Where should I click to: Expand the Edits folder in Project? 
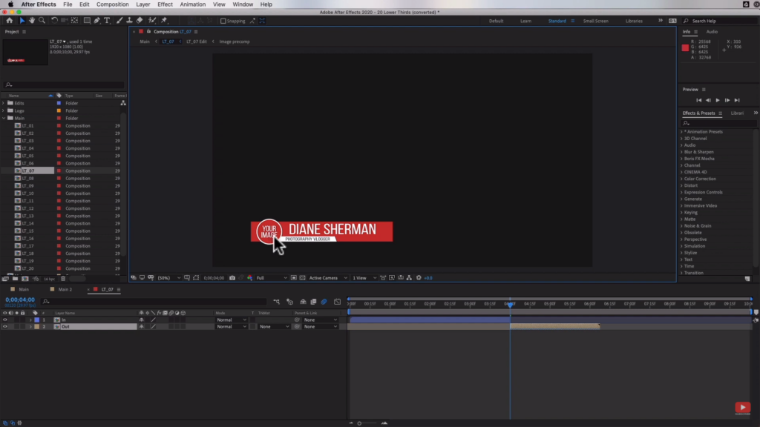point(4,103)
